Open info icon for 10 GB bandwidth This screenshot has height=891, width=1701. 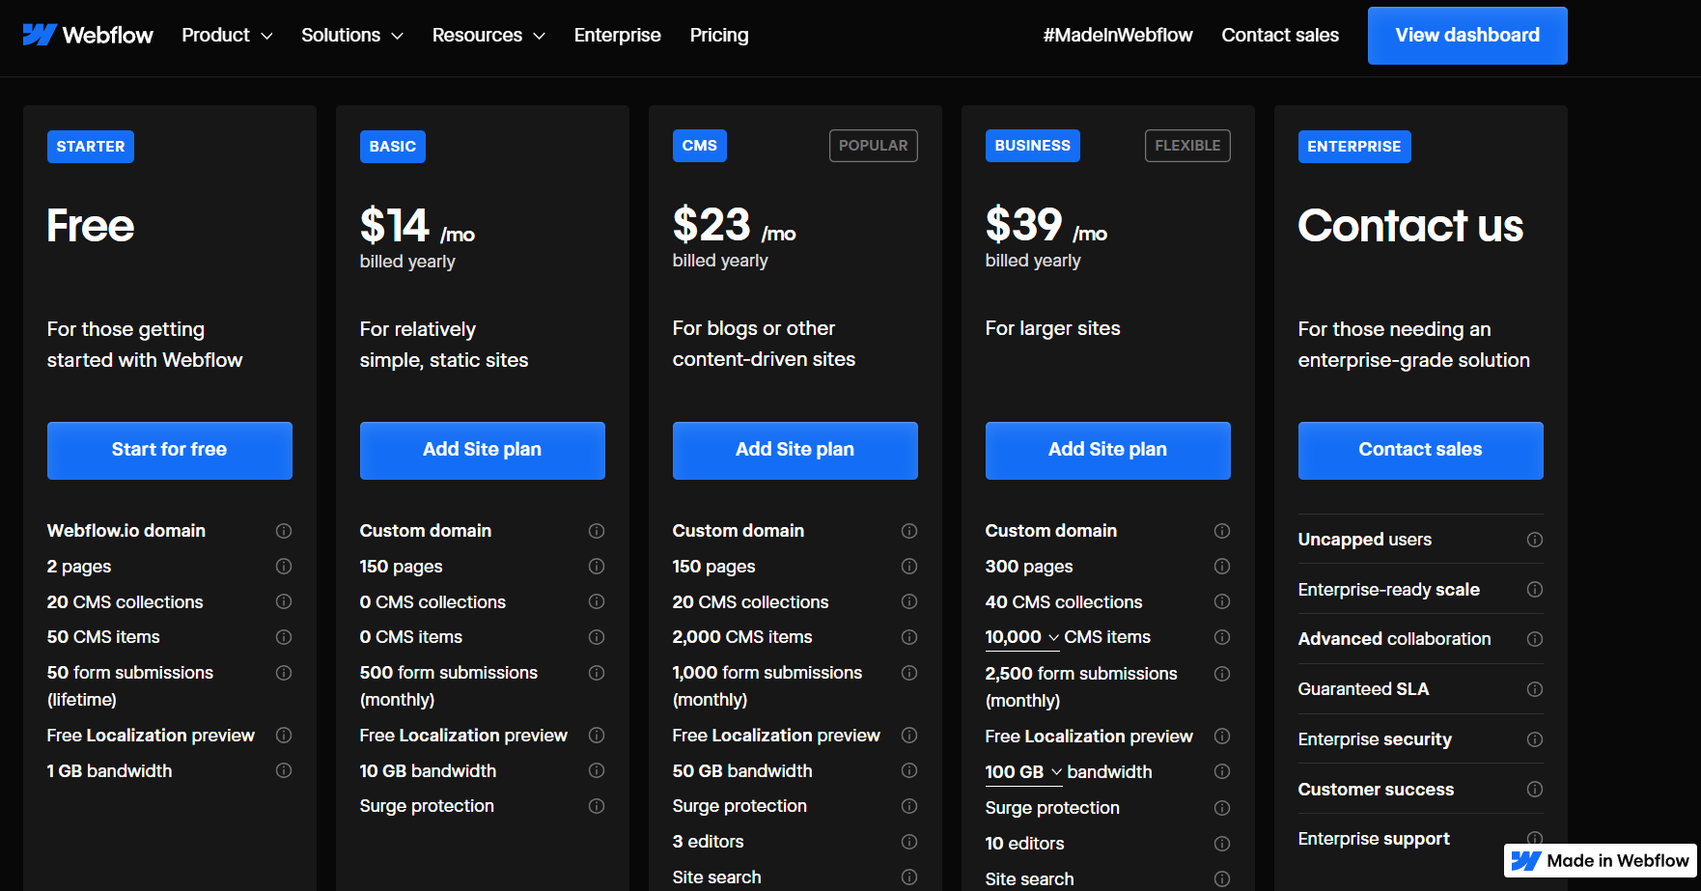pos(597,770)
